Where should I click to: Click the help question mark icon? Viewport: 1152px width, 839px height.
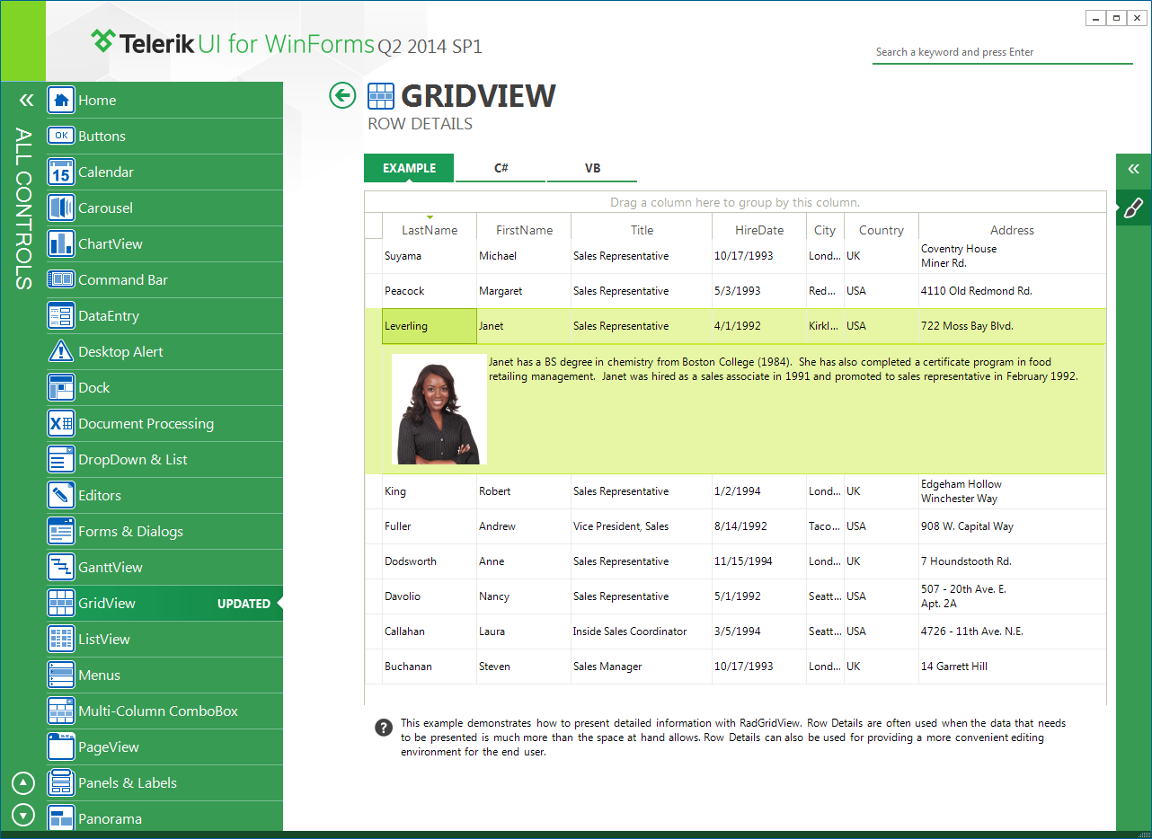pos(384,728)
